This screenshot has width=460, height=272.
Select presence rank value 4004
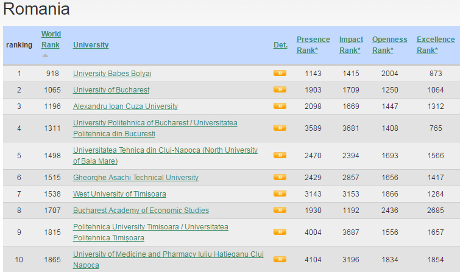313,232
